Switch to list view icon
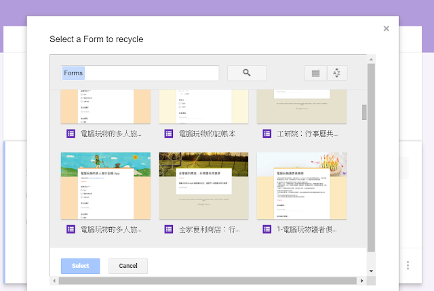Screen dimensions: 434x291 click(x=315, y=73)
